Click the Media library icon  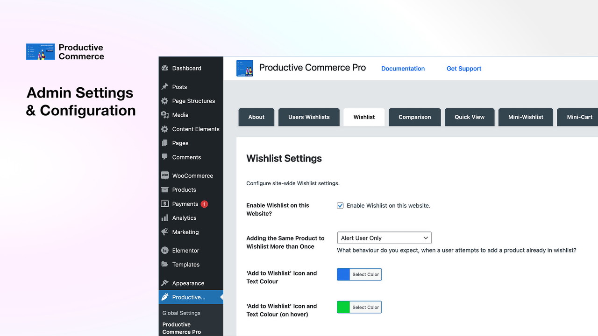click(164, 115)
